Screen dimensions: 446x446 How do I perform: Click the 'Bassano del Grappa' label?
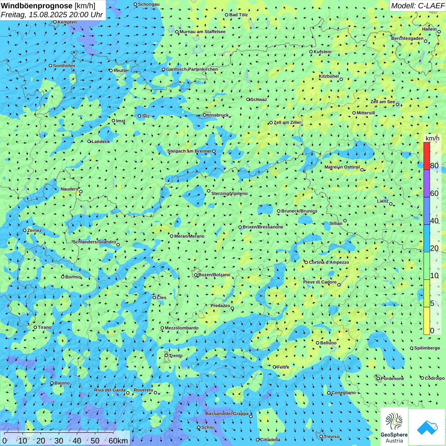tap(227, 414)
